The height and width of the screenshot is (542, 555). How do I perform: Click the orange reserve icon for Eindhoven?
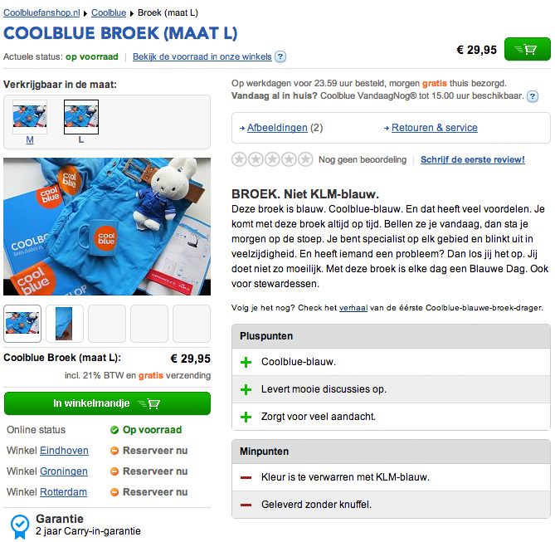114,451
